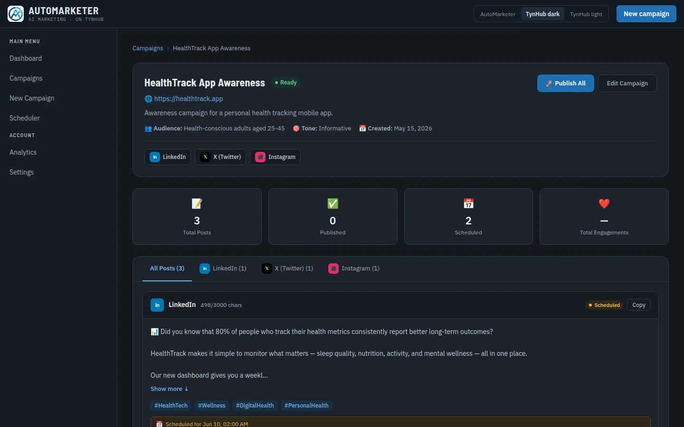Image resolution: width=684 pixels, height=427 pixels.
Task: Open the https://healthtrack.app link
Action: (x=189, y=99)
